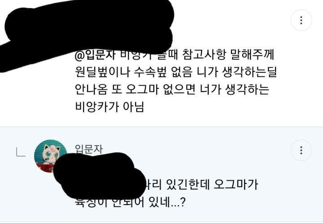The image size is (323, 223).
Task: Open the three-dot menu of the top comment
Action: [301, 20]
